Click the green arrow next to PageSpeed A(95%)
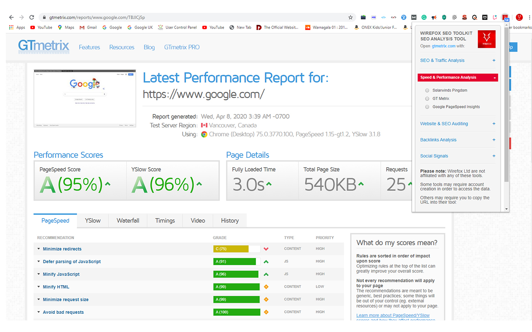Screen dimensions: 532x332 pos(108,184)
